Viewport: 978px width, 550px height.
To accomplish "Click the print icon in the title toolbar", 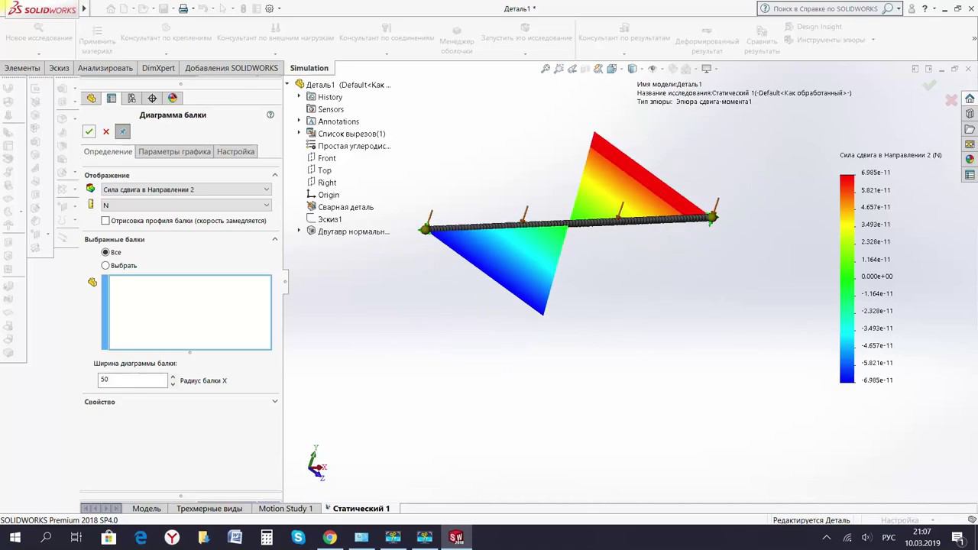I will coord(183,8).
